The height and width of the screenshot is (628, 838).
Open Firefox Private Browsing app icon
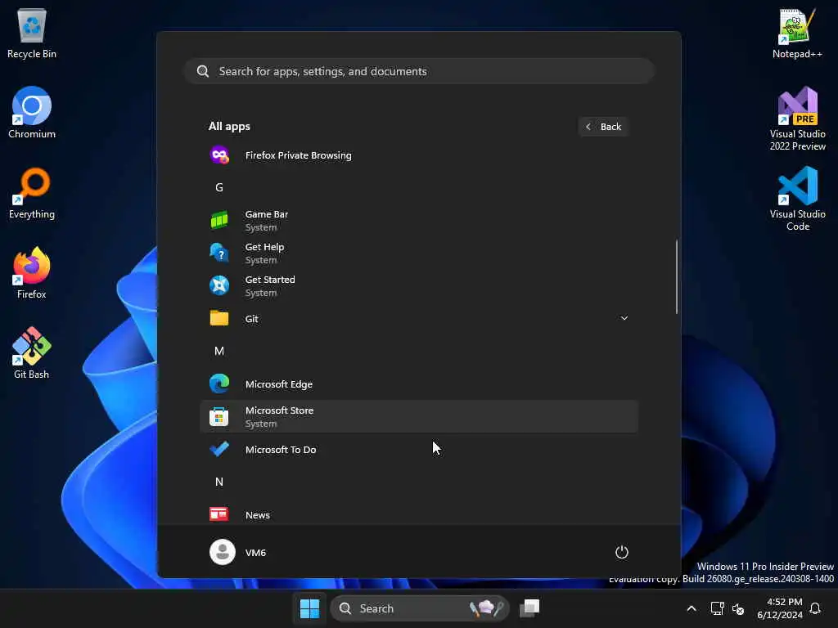(x=219, y=155)
